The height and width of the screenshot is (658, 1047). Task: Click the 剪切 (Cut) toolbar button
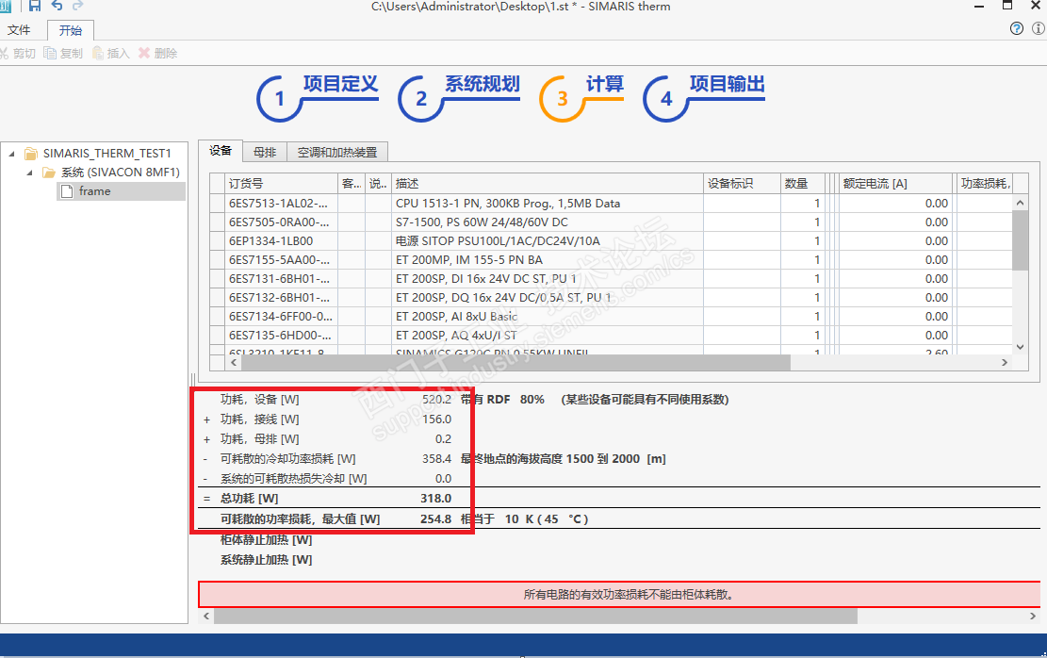(18, 54)
